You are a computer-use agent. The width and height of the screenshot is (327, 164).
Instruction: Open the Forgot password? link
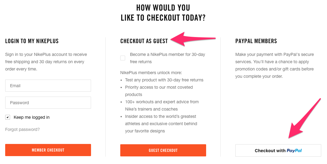pos(22,129)
